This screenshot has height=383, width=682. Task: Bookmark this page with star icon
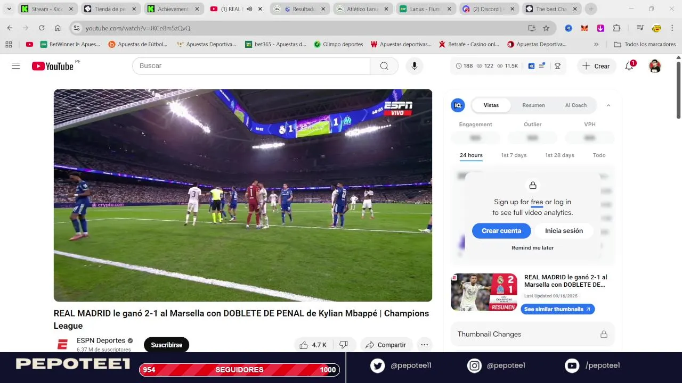pyautogui.click(x=546, y=28)
